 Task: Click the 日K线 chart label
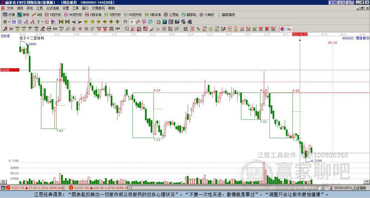pyautogui.click(x=5, y=36)
